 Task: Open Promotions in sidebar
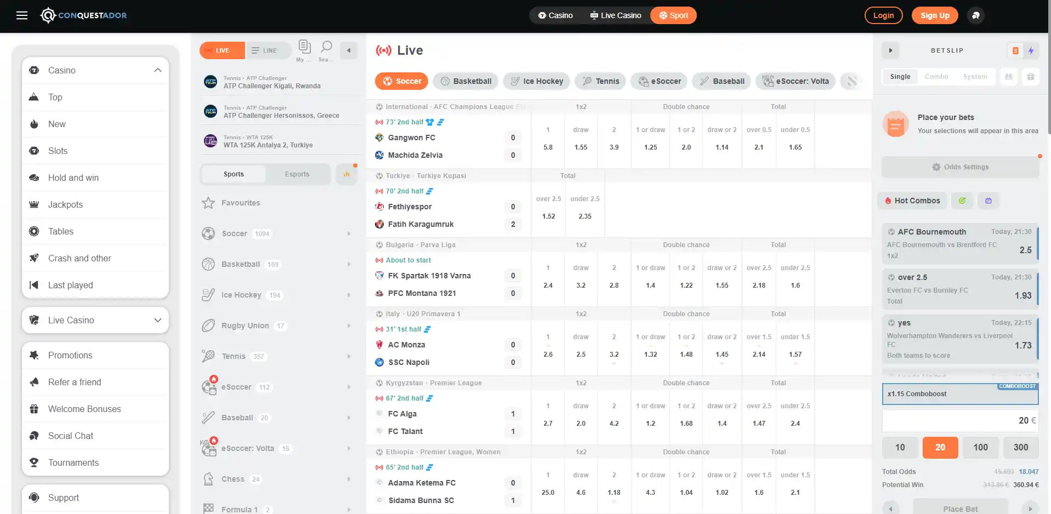click(95, 355)
